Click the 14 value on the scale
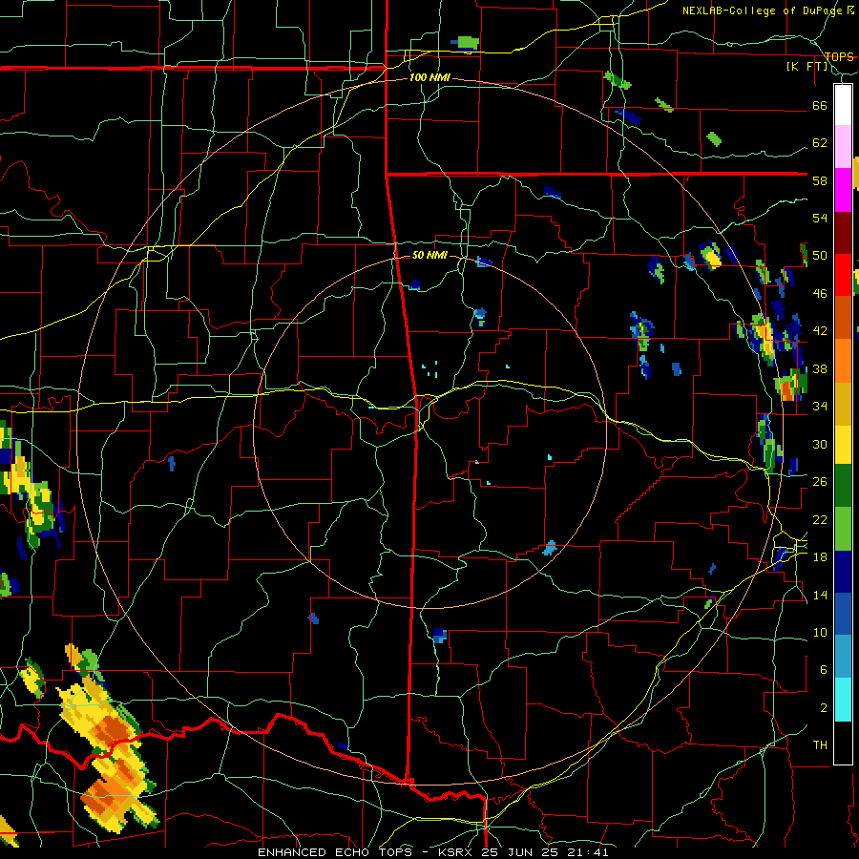 click(x=820, y=595)
